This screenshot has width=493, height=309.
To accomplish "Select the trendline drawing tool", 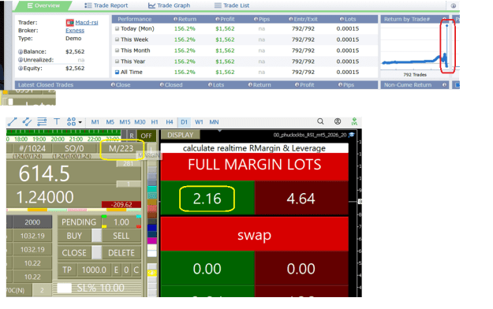I will (12, 121).
